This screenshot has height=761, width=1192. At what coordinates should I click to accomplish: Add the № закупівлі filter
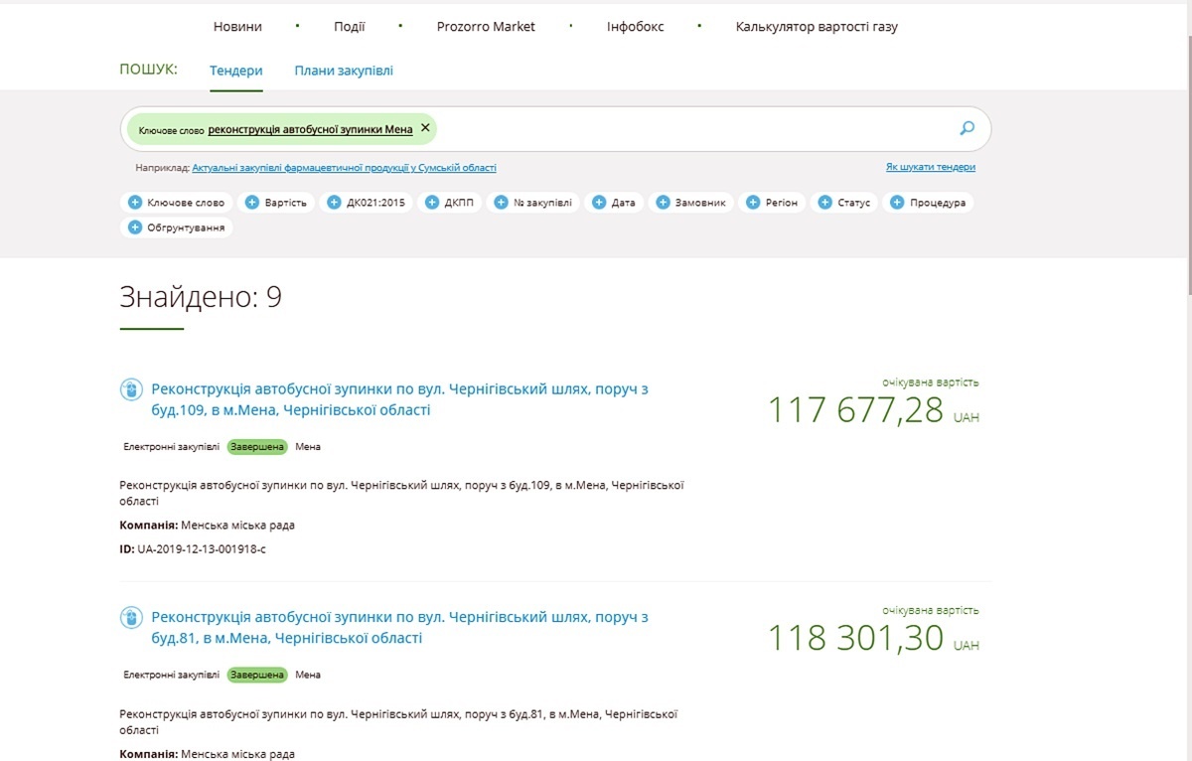click(532, 203)
